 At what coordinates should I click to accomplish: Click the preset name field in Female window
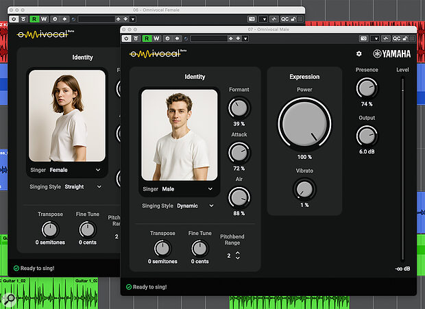click(96, 19)
